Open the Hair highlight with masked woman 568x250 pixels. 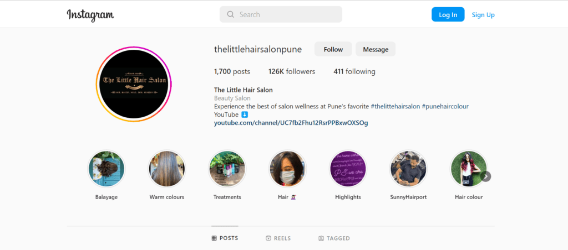click(x=288, y=169)
